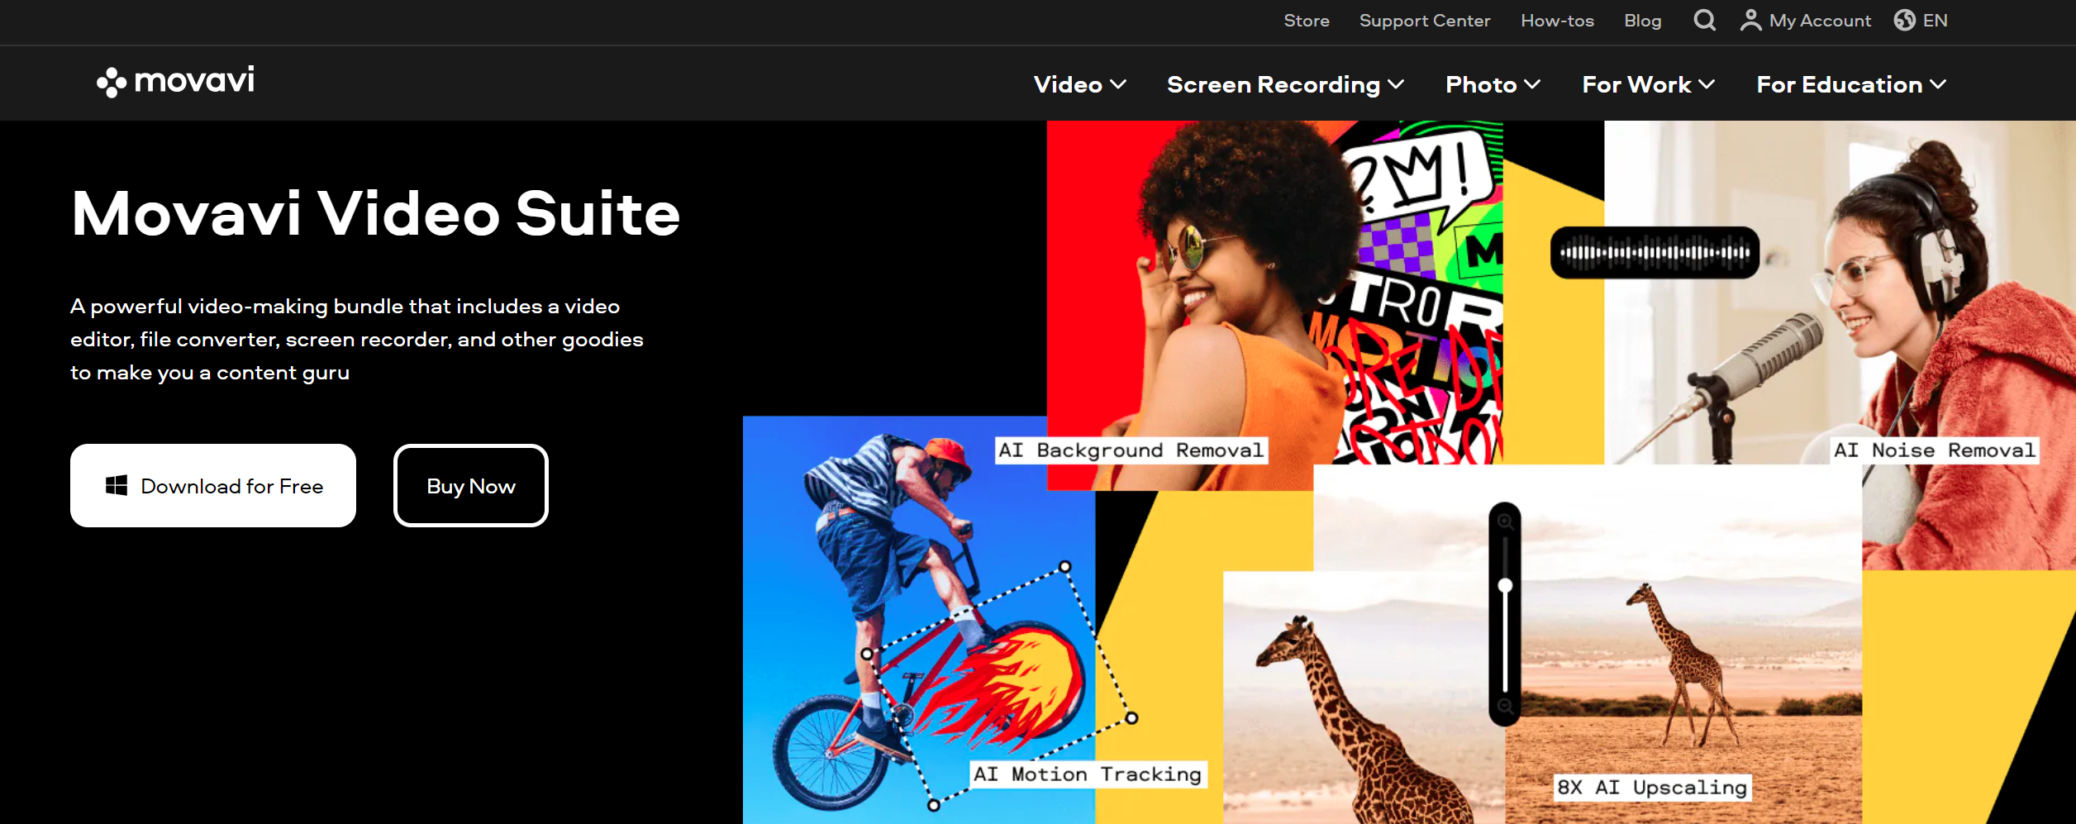Click Download for Free button
The height and width of the screenshot is (824, 2076).
coord(213,485)
